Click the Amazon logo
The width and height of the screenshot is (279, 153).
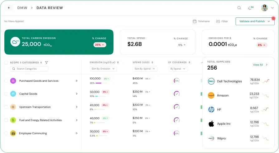pyautogui.click(x=211, y=95)
